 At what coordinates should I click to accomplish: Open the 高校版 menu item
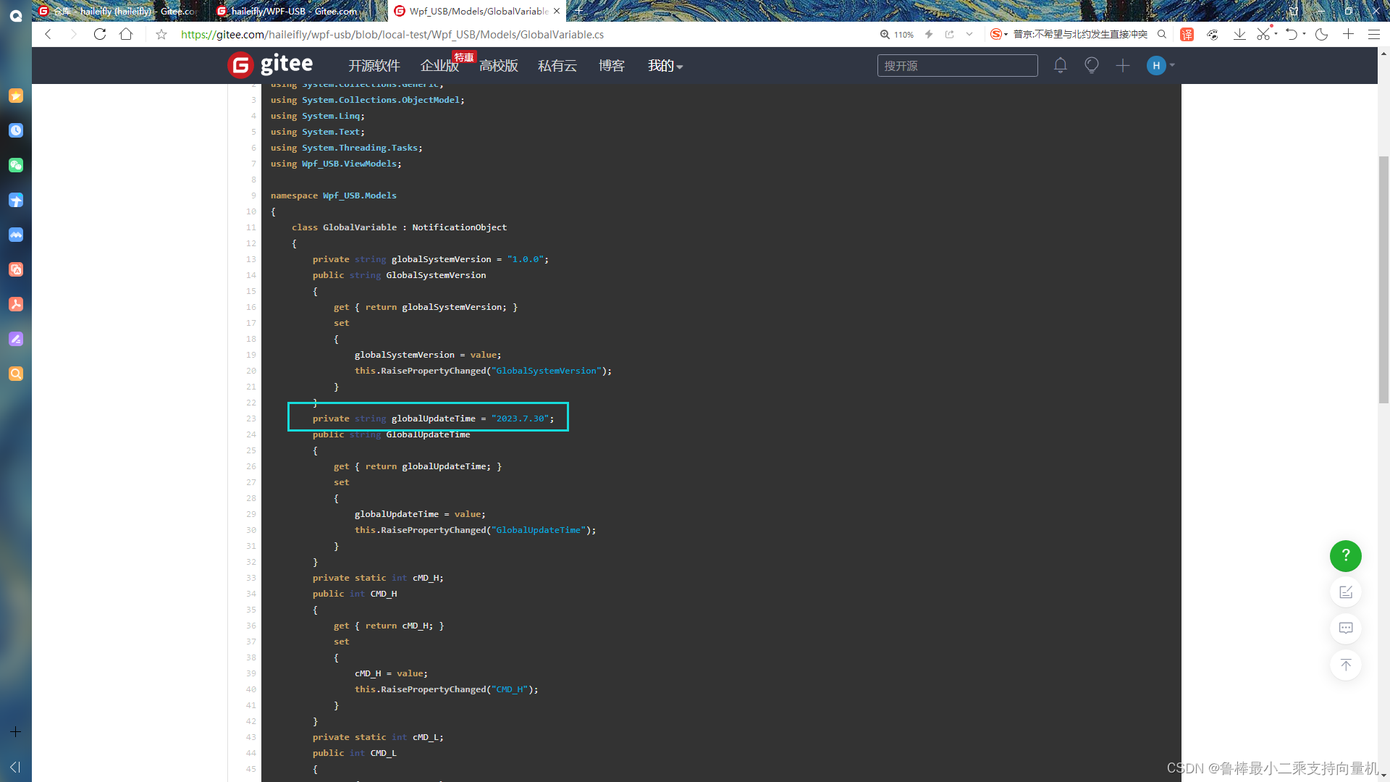point(499,66)
